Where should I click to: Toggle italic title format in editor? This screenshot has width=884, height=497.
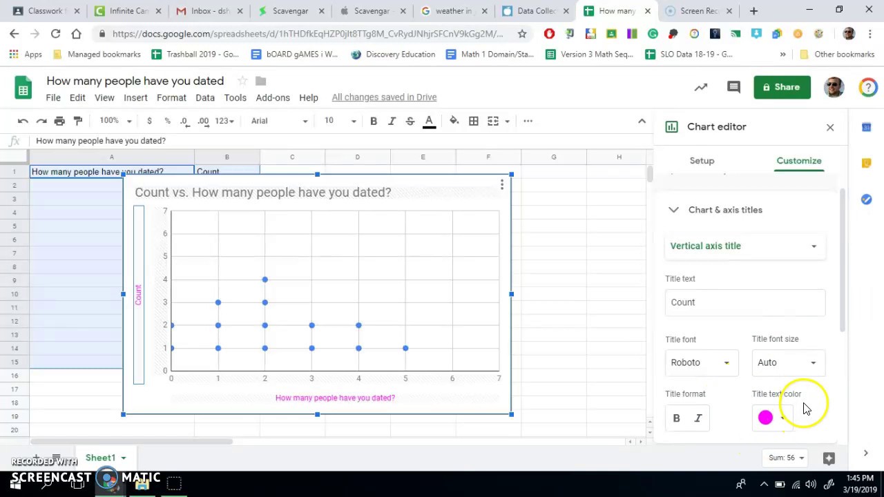point(698,418)
